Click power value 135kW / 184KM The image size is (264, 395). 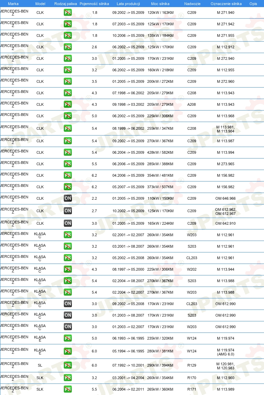click(161, 35)
